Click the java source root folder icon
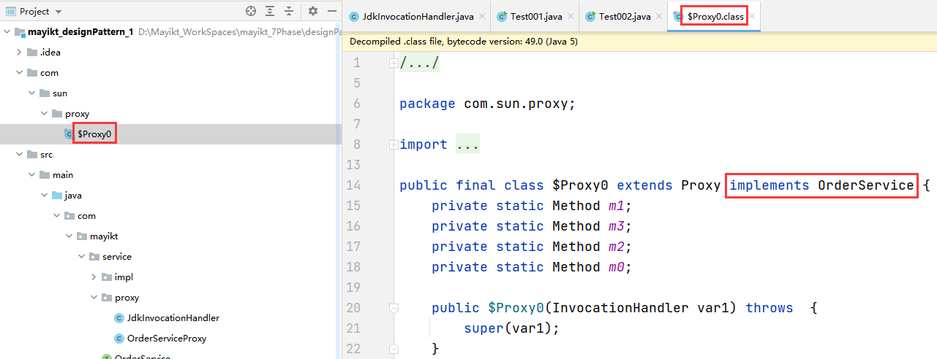This screenshot has width=937, height=359. pos(56,196)
